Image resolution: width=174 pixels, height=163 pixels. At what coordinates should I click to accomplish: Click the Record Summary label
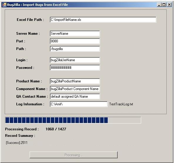point(20,136)
